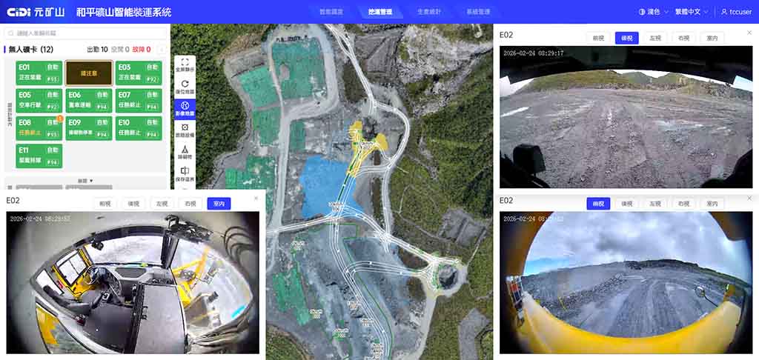Click the notification badge on truck E08
759x360 pixels.
pos(60,118)
